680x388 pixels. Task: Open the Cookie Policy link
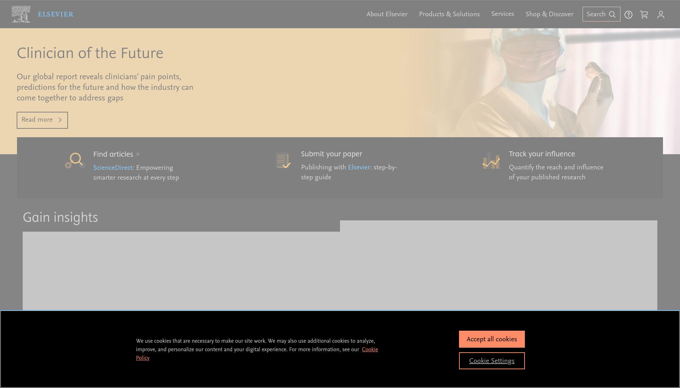(x=370, y=349)
